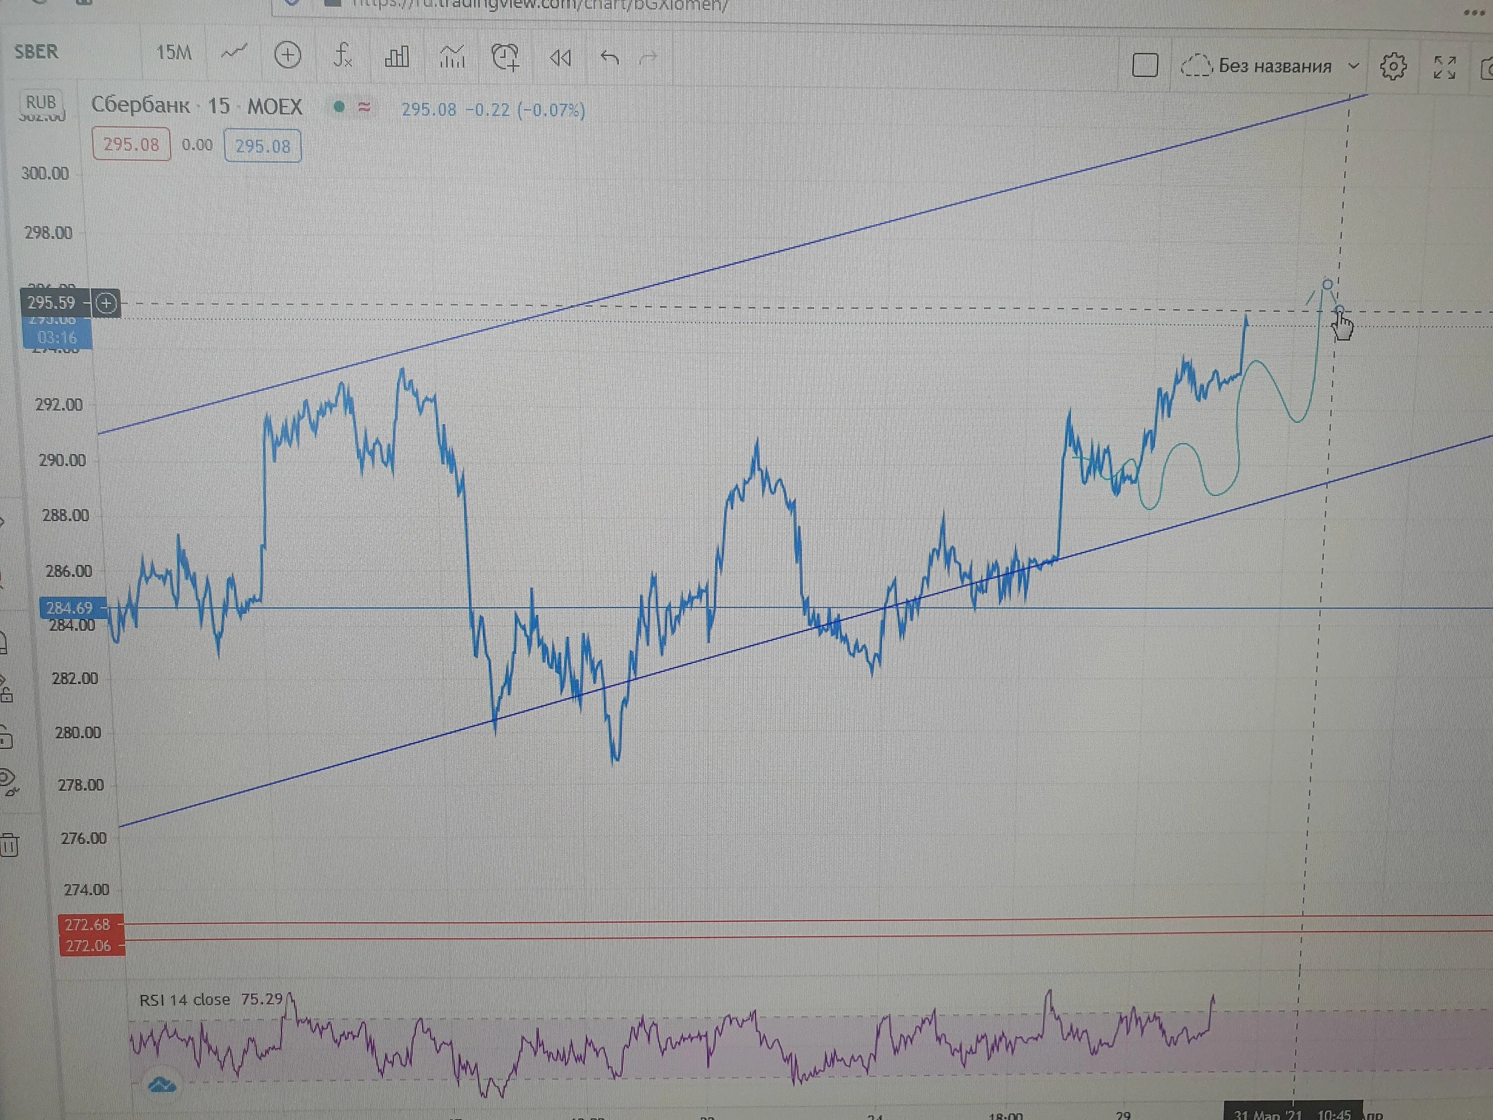Screen dimensions: 1493x1120
Task: Open indicator templates icon
Action: pos(452,57)
